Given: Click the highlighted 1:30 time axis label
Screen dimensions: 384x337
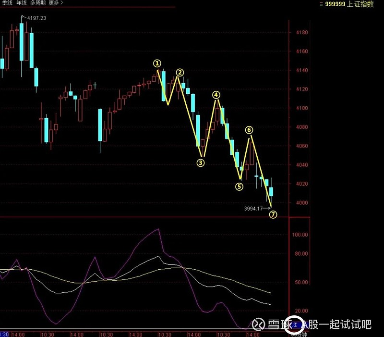Looking at the screenshot, I should coord(4,334).
